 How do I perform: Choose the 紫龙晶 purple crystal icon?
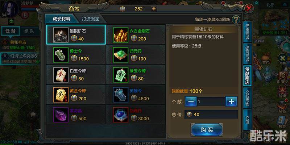[x=61, y=115]
